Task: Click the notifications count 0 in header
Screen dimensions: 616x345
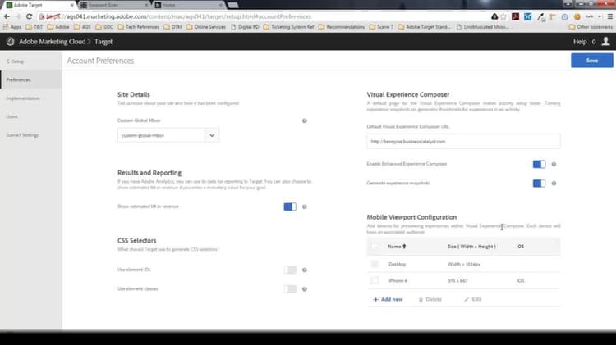Action: (594, 42)
